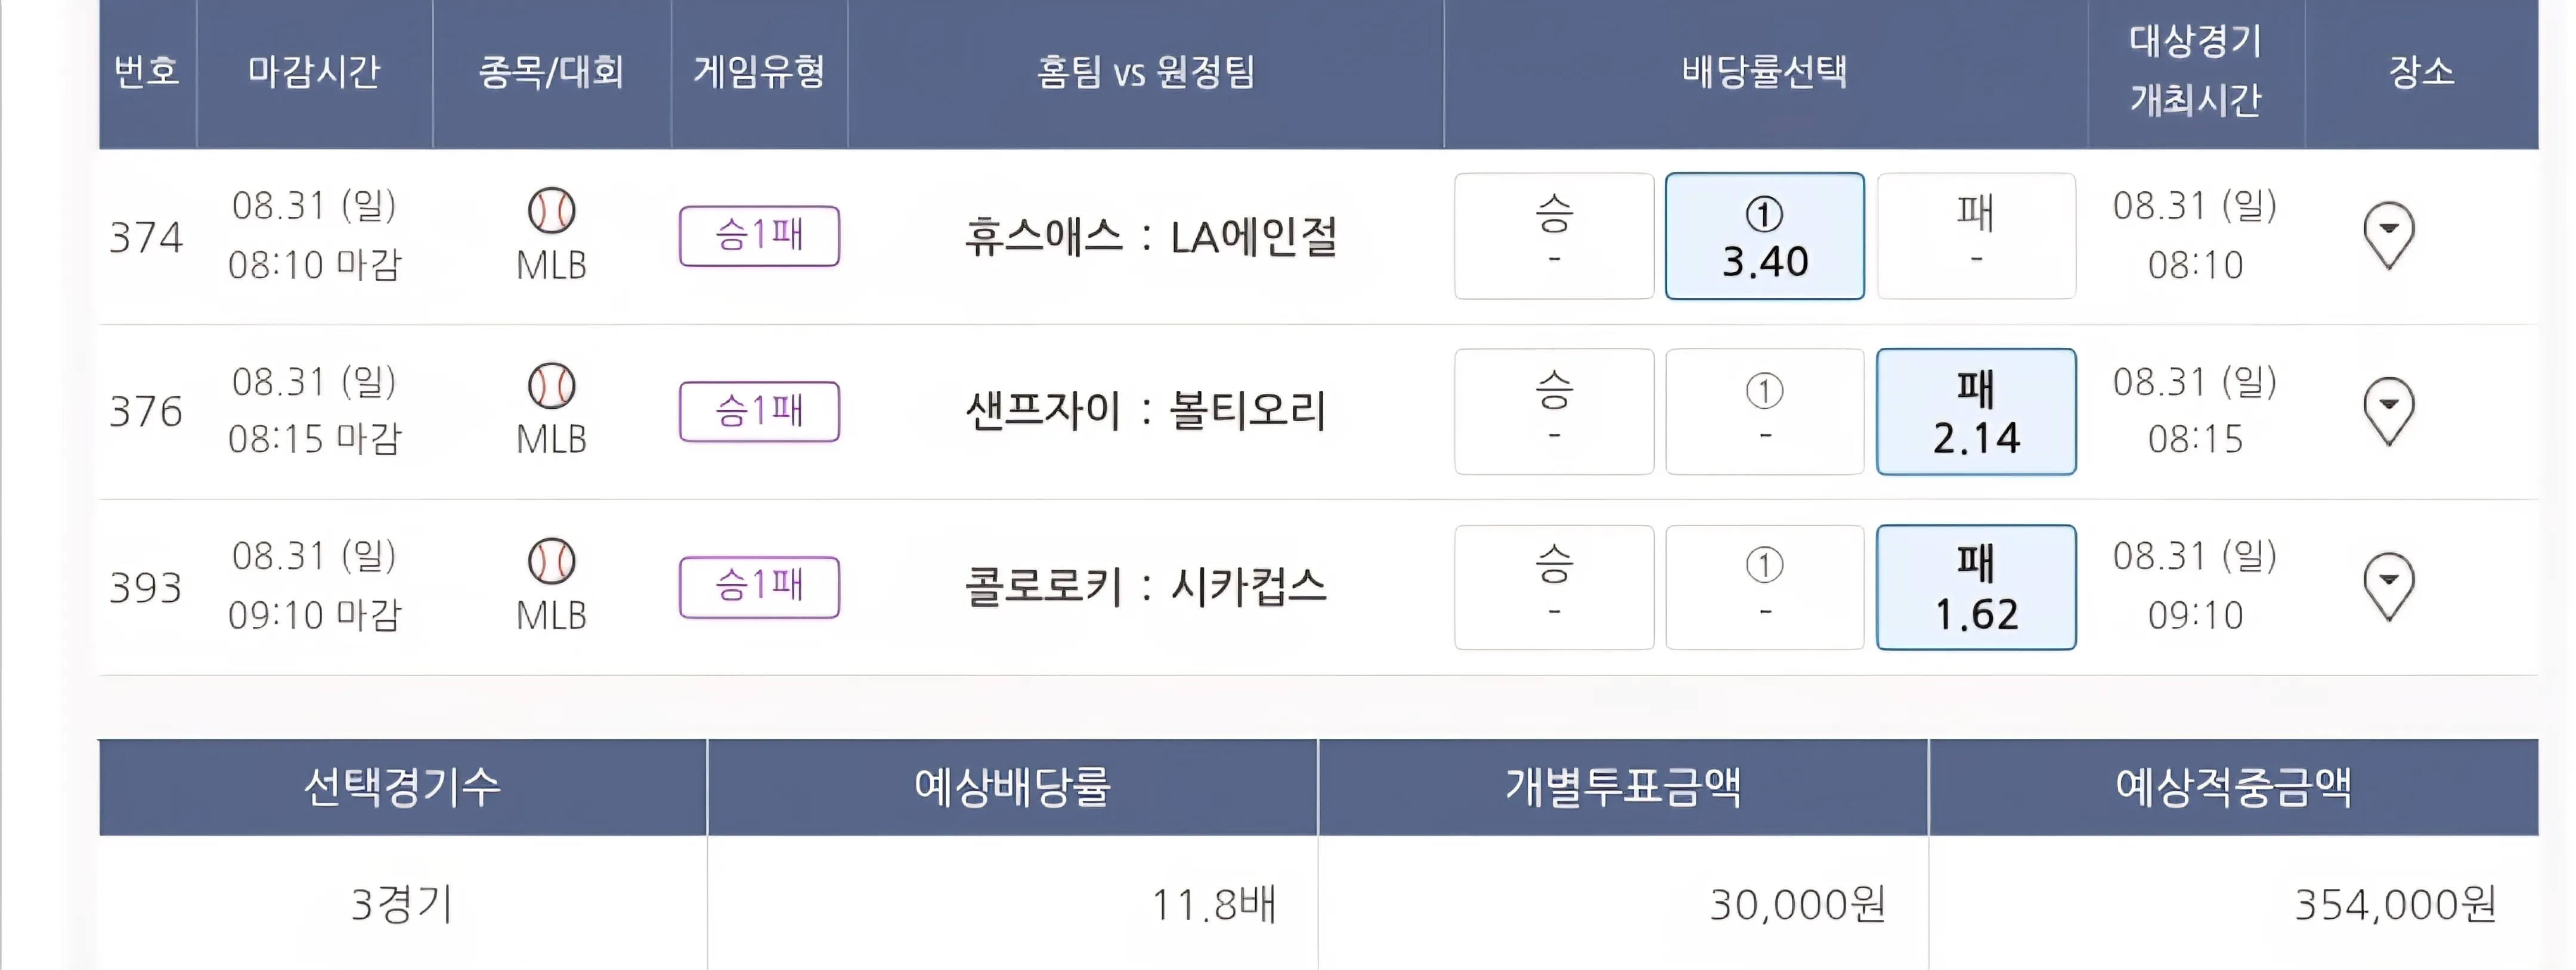Viewport: 2576px width, 970px height.
Task: Select 승 option for 샌프자이 vs 볼티오리
Action: (1553, 412)
